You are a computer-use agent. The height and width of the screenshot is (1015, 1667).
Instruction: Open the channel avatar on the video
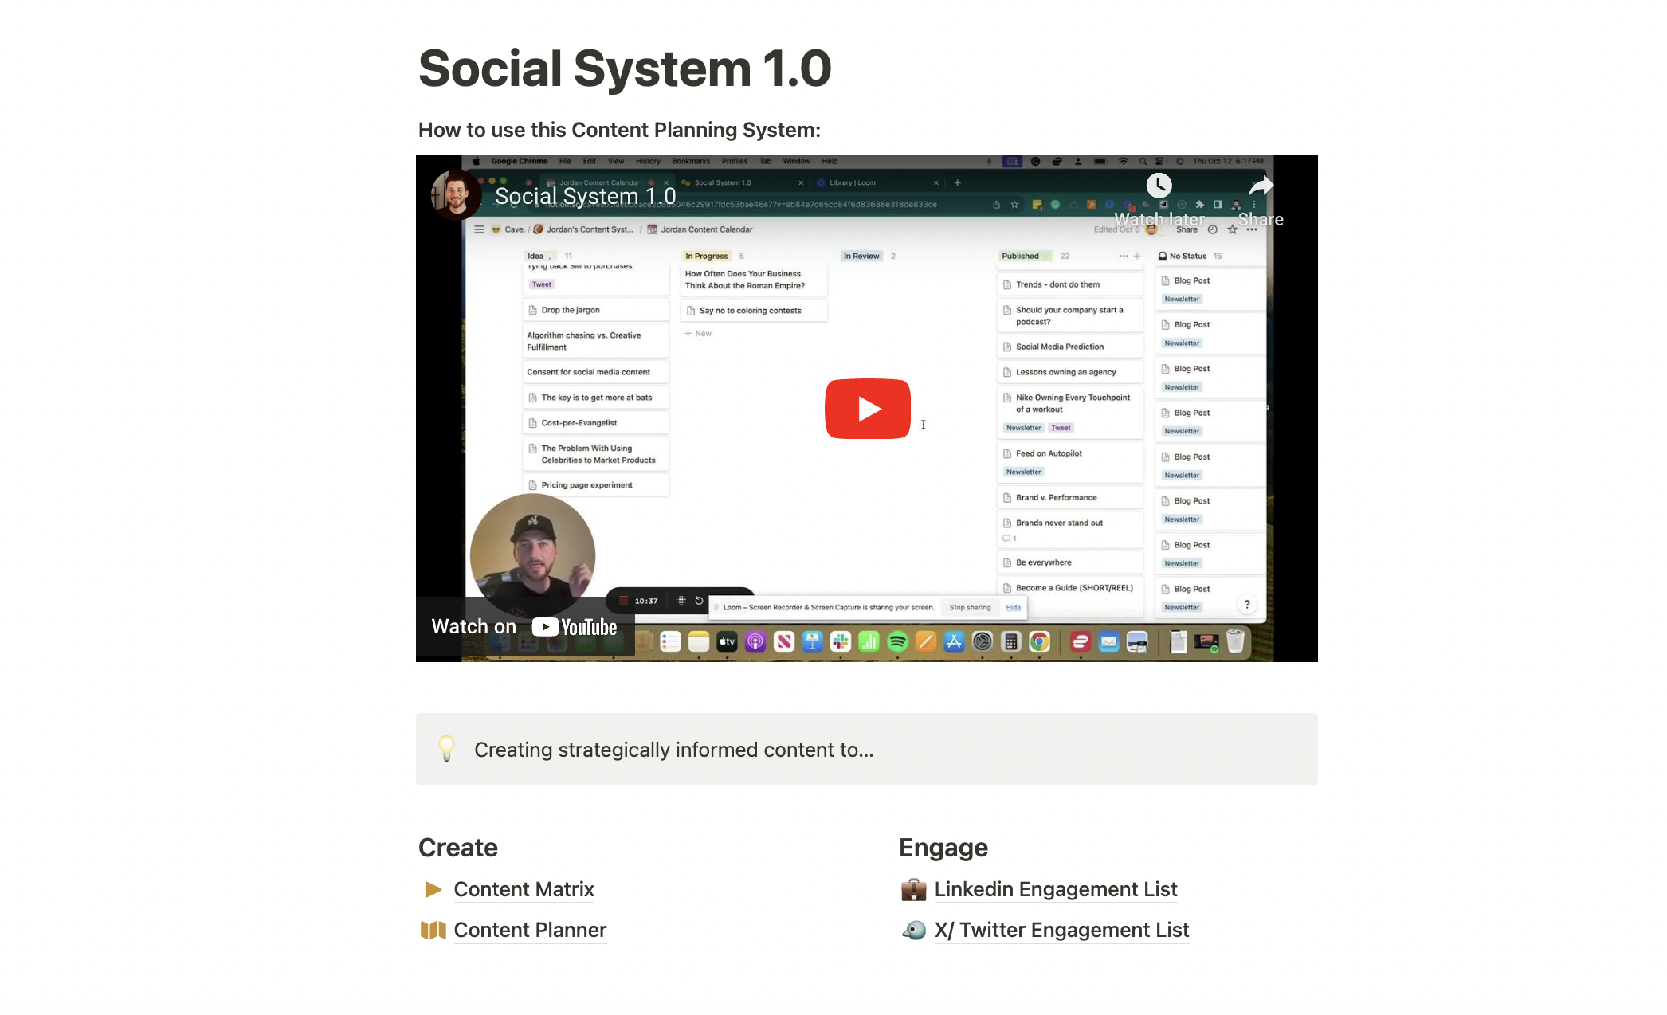455,194
